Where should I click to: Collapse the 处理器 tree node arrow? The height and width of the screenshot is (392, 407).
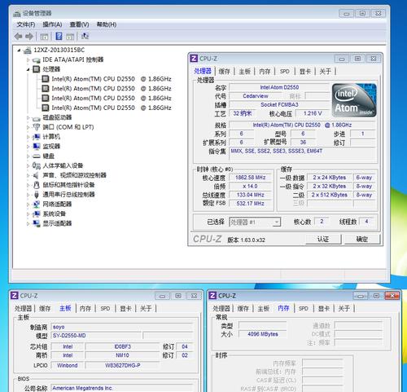pyautogui.click(x=28, y=69)
